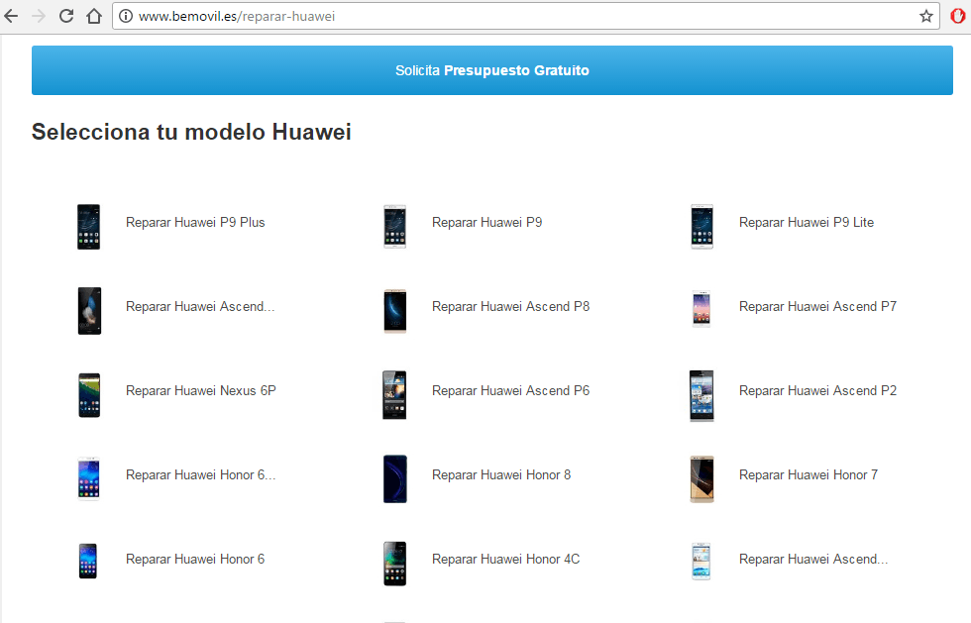
Task: Click Huawei Honor 4C phone thumbnail
Action: click(x=394, y=564)
